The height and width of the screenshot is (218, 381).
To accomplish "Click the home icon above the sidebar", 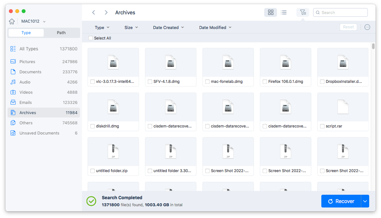I will [12, 21].
